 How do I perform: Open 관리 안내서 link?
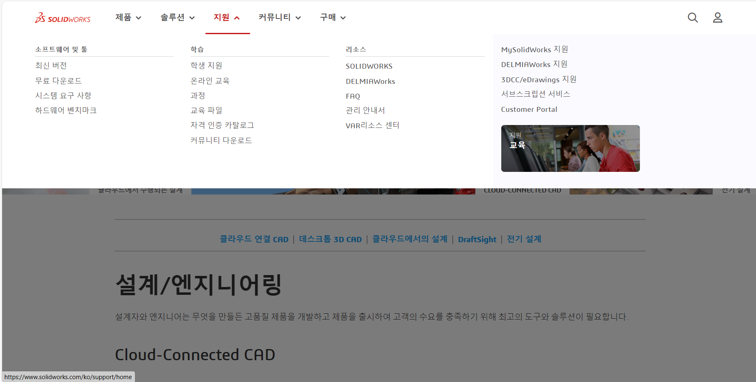tap(365, 110)
